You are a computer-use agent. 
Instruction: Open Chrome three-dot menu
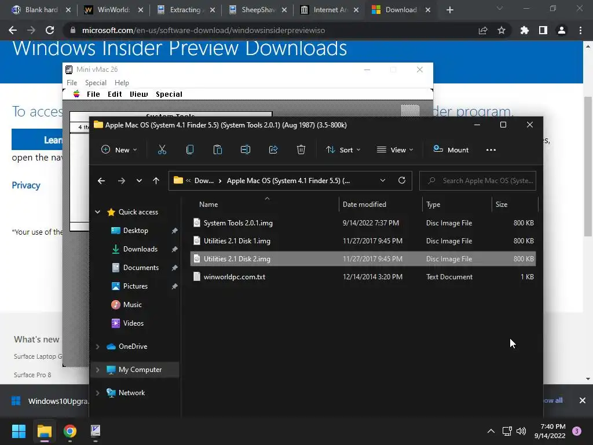pos(580,30)
